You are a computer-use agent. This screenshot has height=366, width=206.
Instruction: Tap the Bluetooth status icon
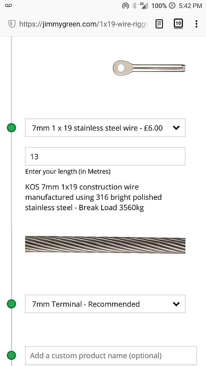[134, 6]
